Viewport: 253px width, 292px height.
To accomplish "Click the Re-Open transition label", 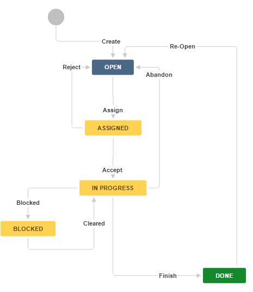I will (x=182, y=46).
